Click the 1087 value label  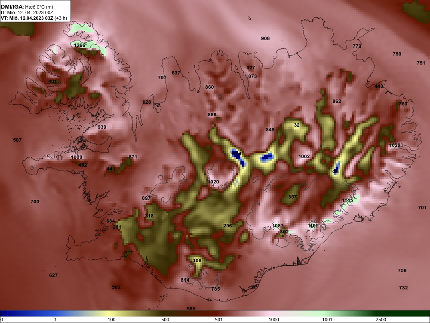click(278, 226)
